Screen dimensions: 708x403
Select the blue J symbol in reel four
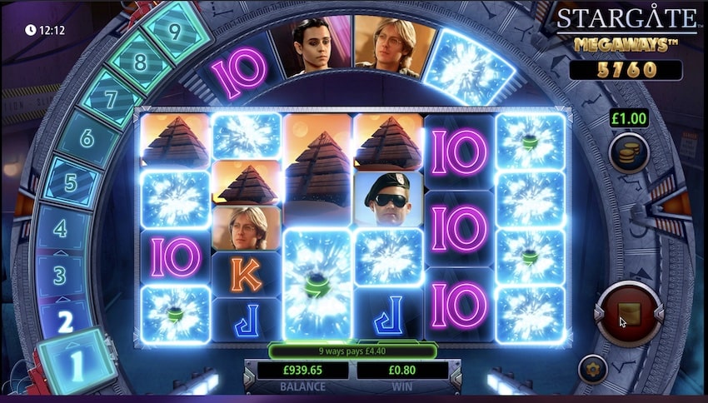tap(389, 315)
